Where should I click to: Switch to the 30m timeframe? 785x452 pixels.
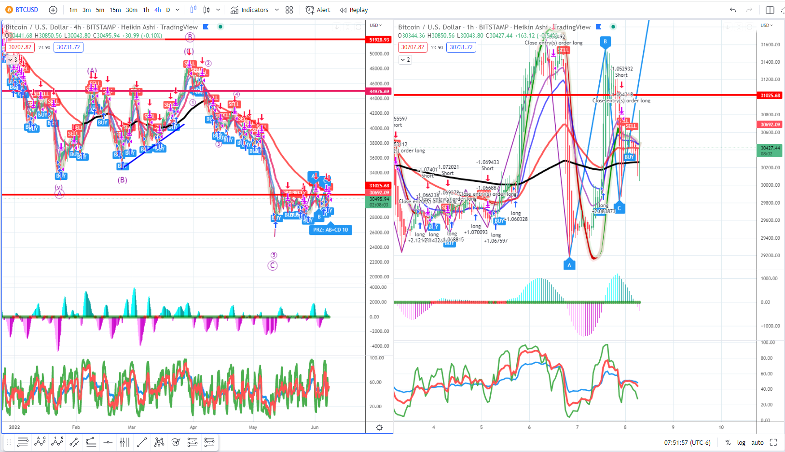tap(132, 10)
